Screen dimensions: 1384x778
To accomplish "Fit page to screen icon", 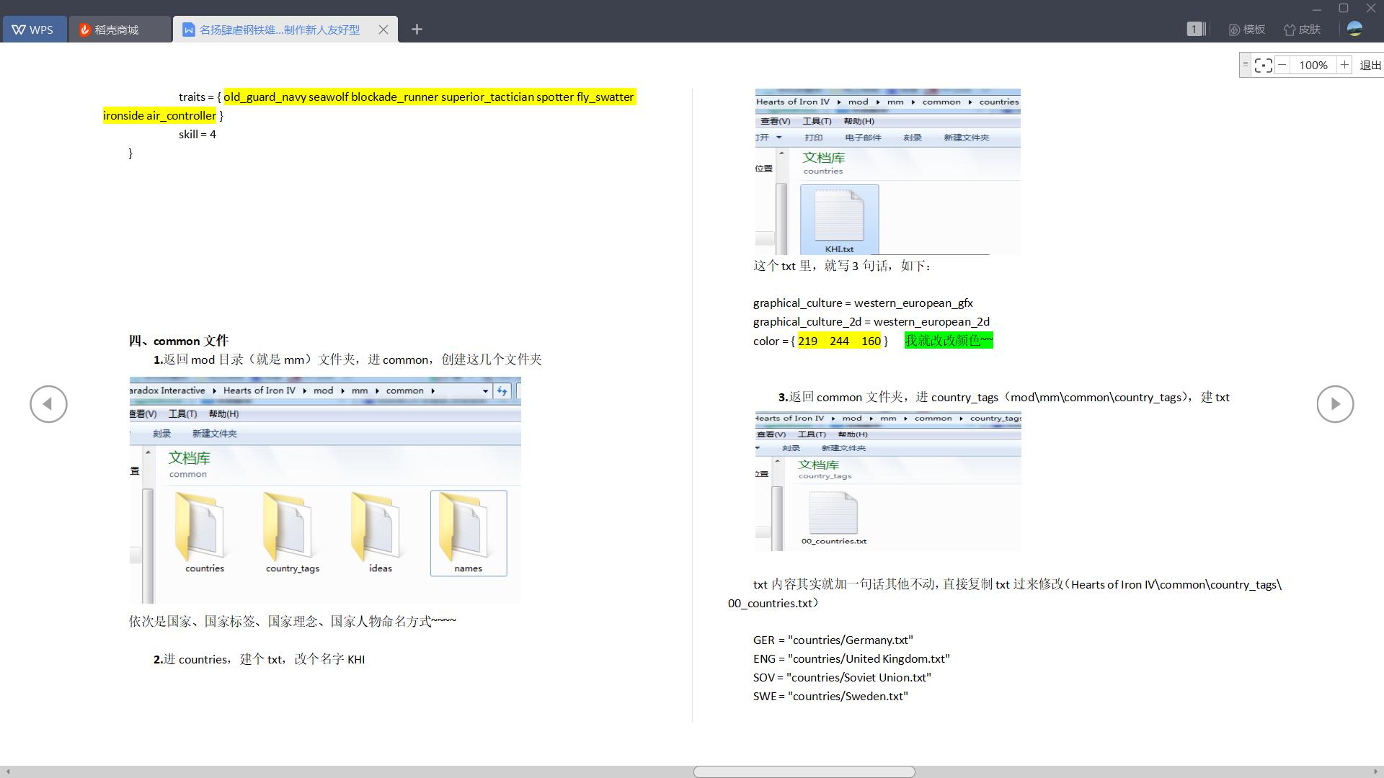I will point(1263,65).
